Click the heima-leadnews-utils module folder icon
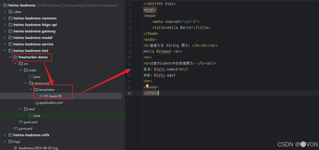The image size is (319, 150). click(11, 135)
